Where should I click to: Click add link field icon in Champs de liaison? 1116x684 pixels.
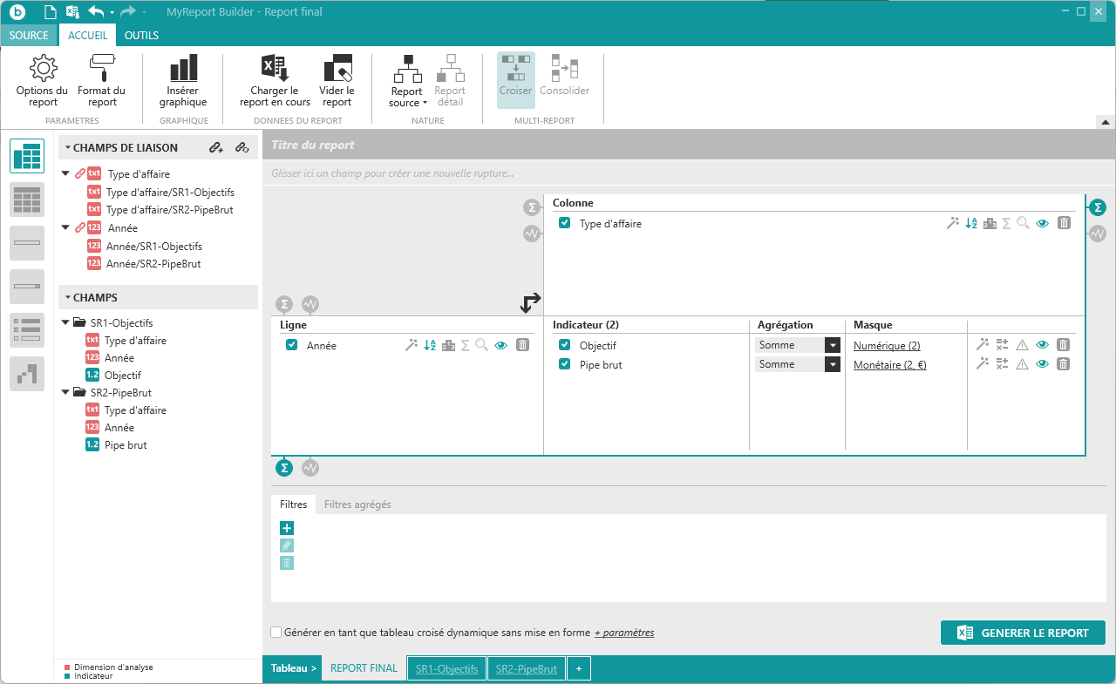pyautogui.click(x=216, y=148)
